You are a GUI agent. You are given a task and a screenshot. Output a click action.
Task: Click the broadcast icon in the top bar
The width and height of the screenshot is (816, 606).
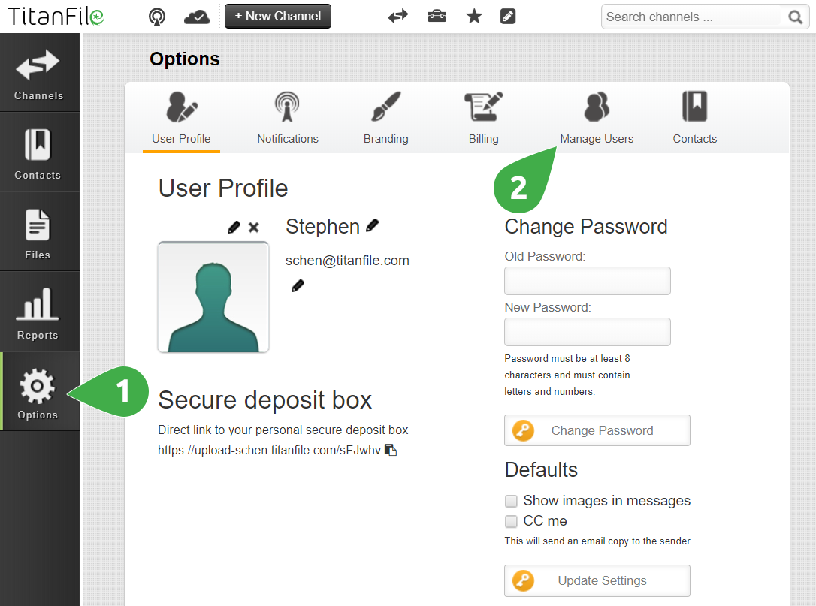[x=156, y=16]
